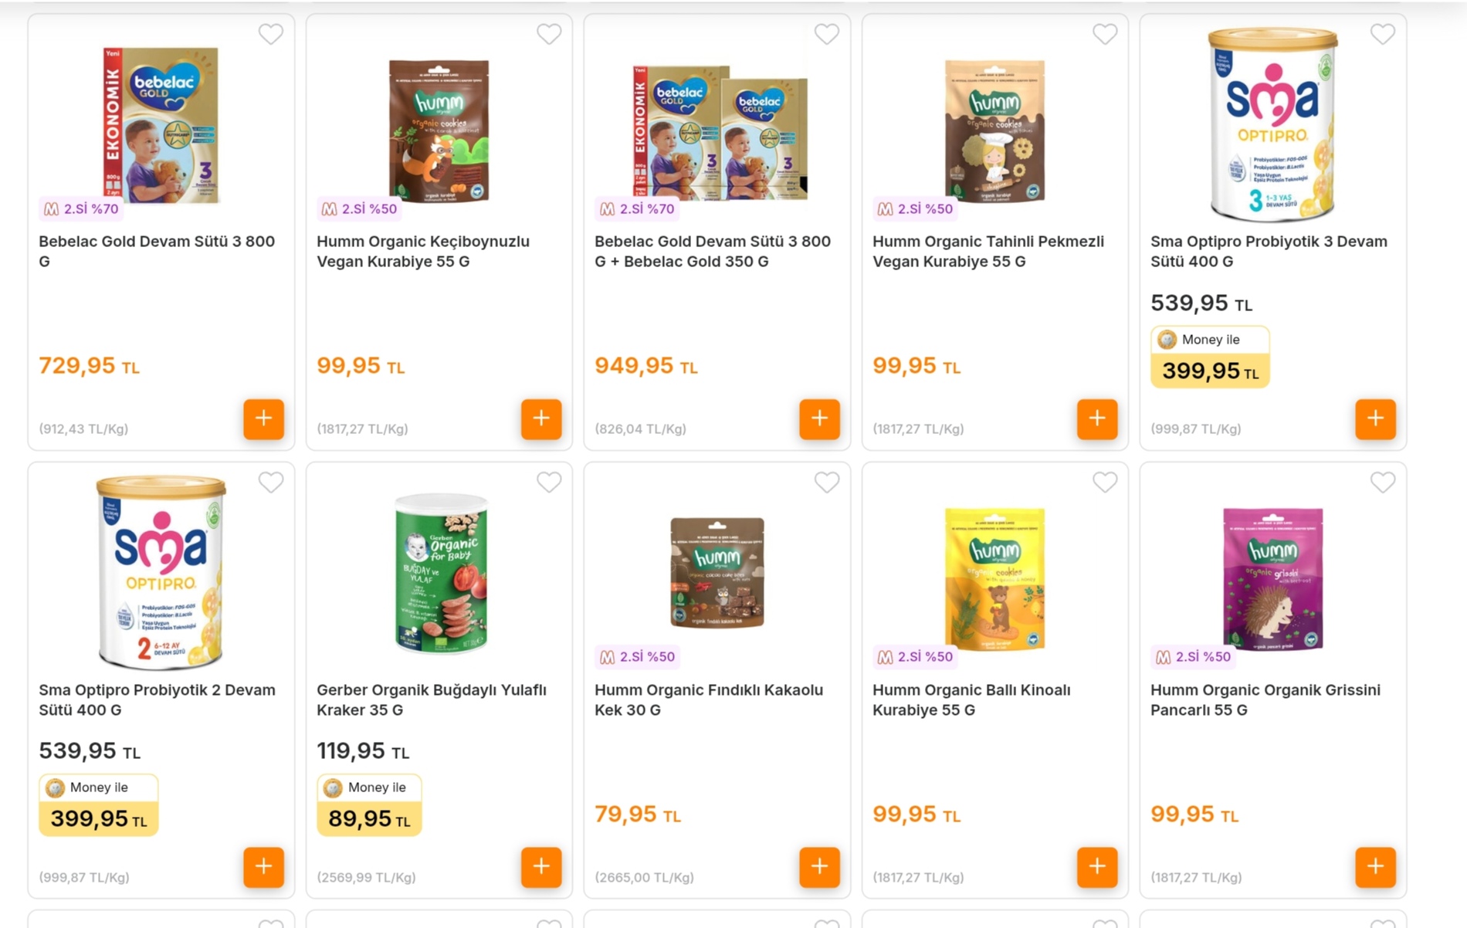Click Money ile 89,95 TL price tag
This screenshot has height=928, width=1467.
[369, 805]
